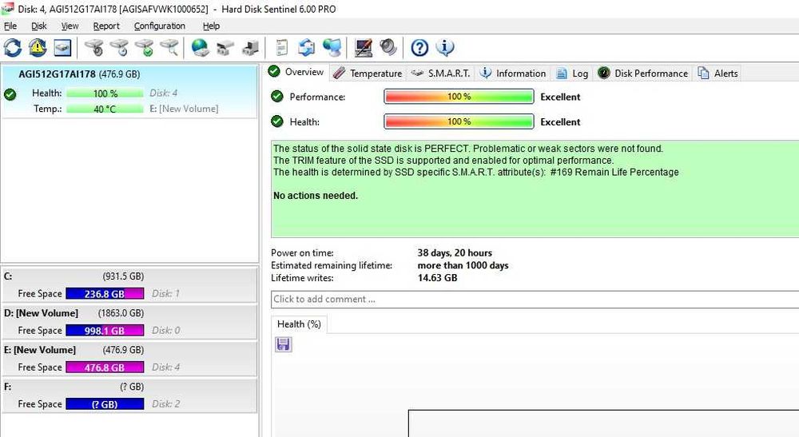
Task: Open the Log tab
Action: point(572,73)
